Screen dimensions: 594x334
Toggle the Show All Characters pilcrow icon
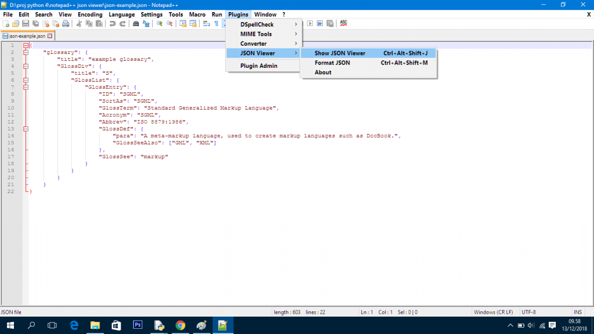pos(216,24)
